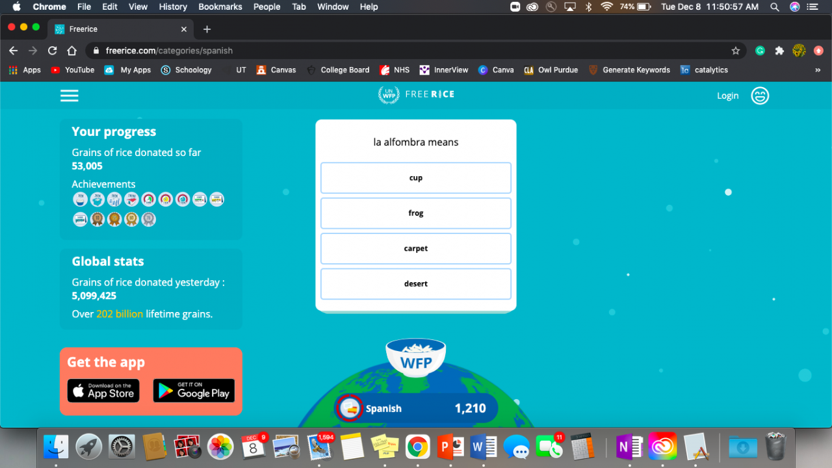
Task: Close the Freerice tab
Action: coord(184,29)
